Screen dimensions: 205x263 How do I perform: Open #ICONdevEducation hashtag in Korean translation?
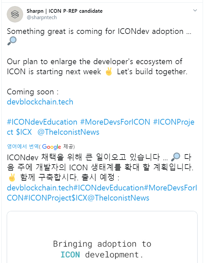click(x=109, y=188)
